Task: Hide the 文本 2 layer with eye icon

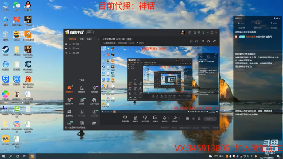Action: pyautogui.click(x=66, y=44)
